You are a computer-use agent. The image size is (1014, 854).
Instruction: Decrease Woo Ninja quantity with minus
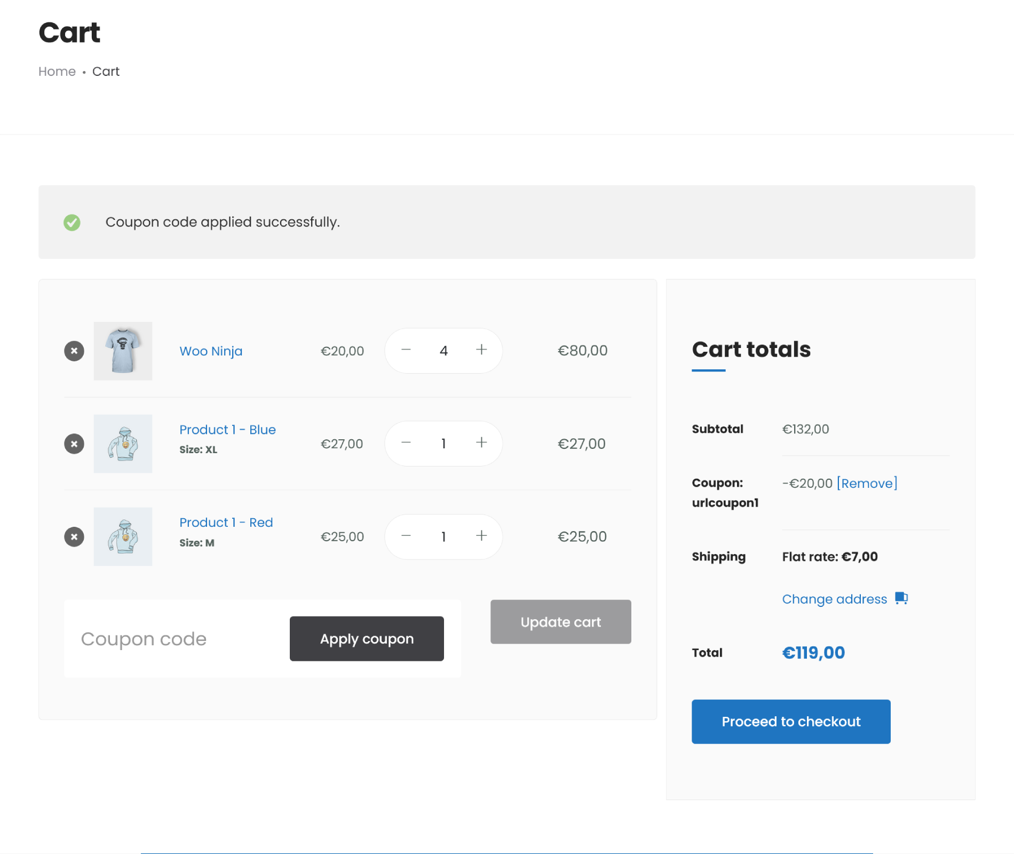[x=406, y=350]
